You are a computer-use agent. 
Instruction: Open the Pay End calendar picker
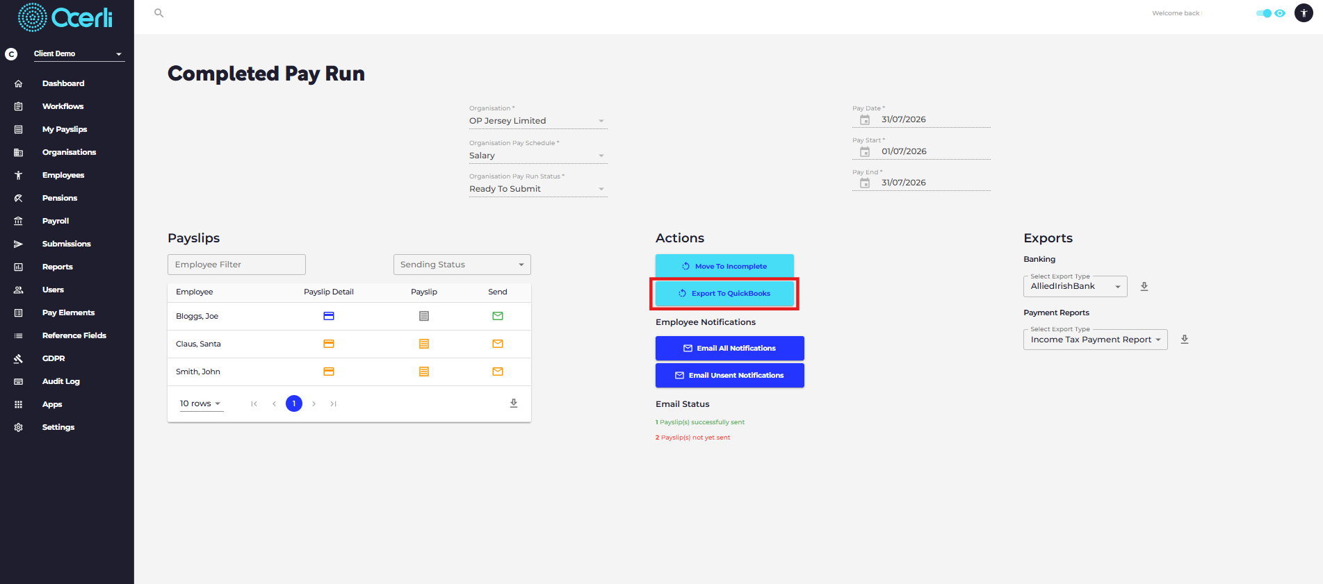coord(865,183)
